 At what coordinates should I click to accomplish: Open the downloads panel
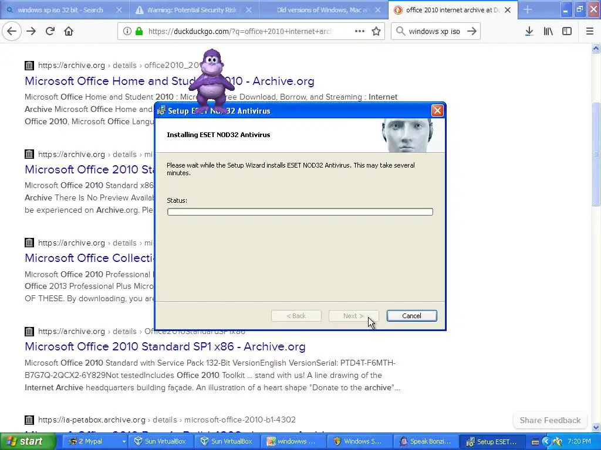pos(529,31)
